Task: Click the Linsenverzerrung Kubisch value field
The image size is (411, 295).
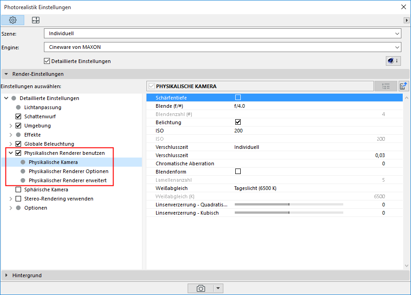Action: point(384,213)
